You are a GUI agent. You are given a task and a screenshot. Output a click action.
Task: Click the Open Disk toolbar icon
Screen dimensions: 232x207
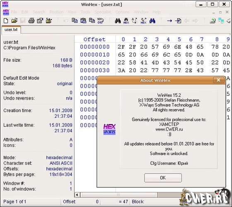[x=213, y=21]
